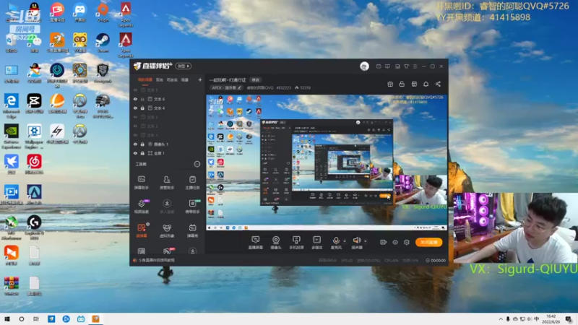The height and width of the screenshot is (325, 578).
Task: Edit the APEX game category selector
Action: (x=226, y=87)
